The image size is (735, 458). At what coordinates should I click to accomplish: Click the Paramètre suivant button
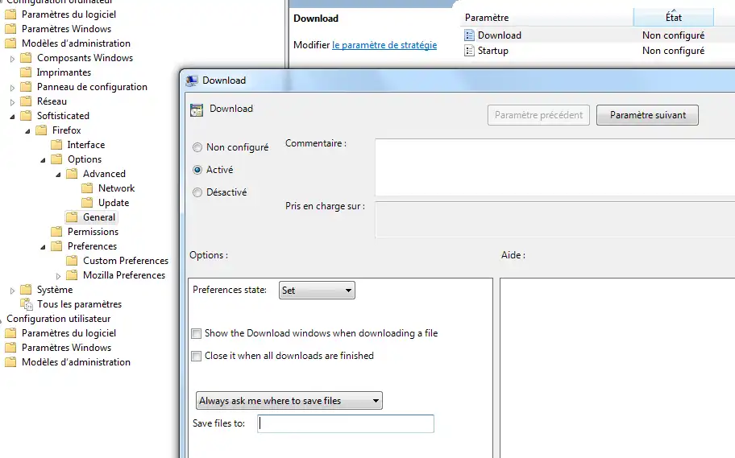(647, 115)
